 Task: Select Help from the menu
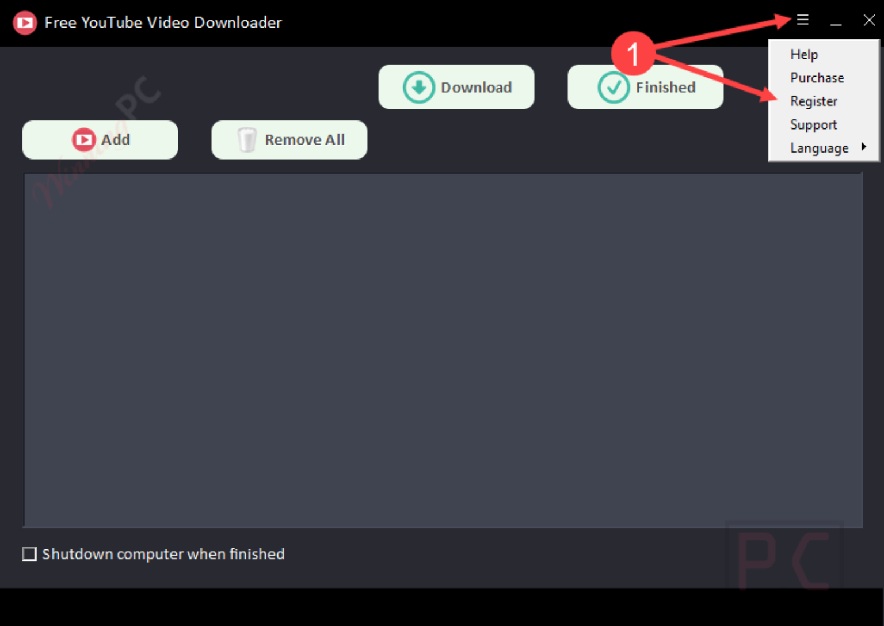pyautogui.click(x=803, y=54)
